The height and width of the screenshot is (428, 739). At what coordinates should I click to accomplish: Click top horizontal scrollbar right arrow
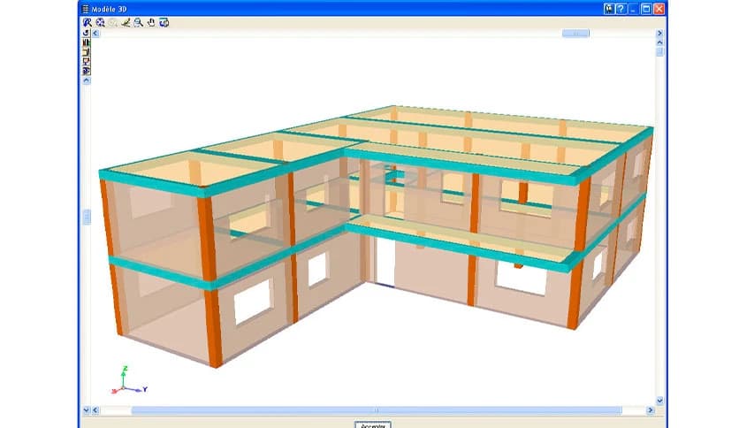tap(659, 34)
